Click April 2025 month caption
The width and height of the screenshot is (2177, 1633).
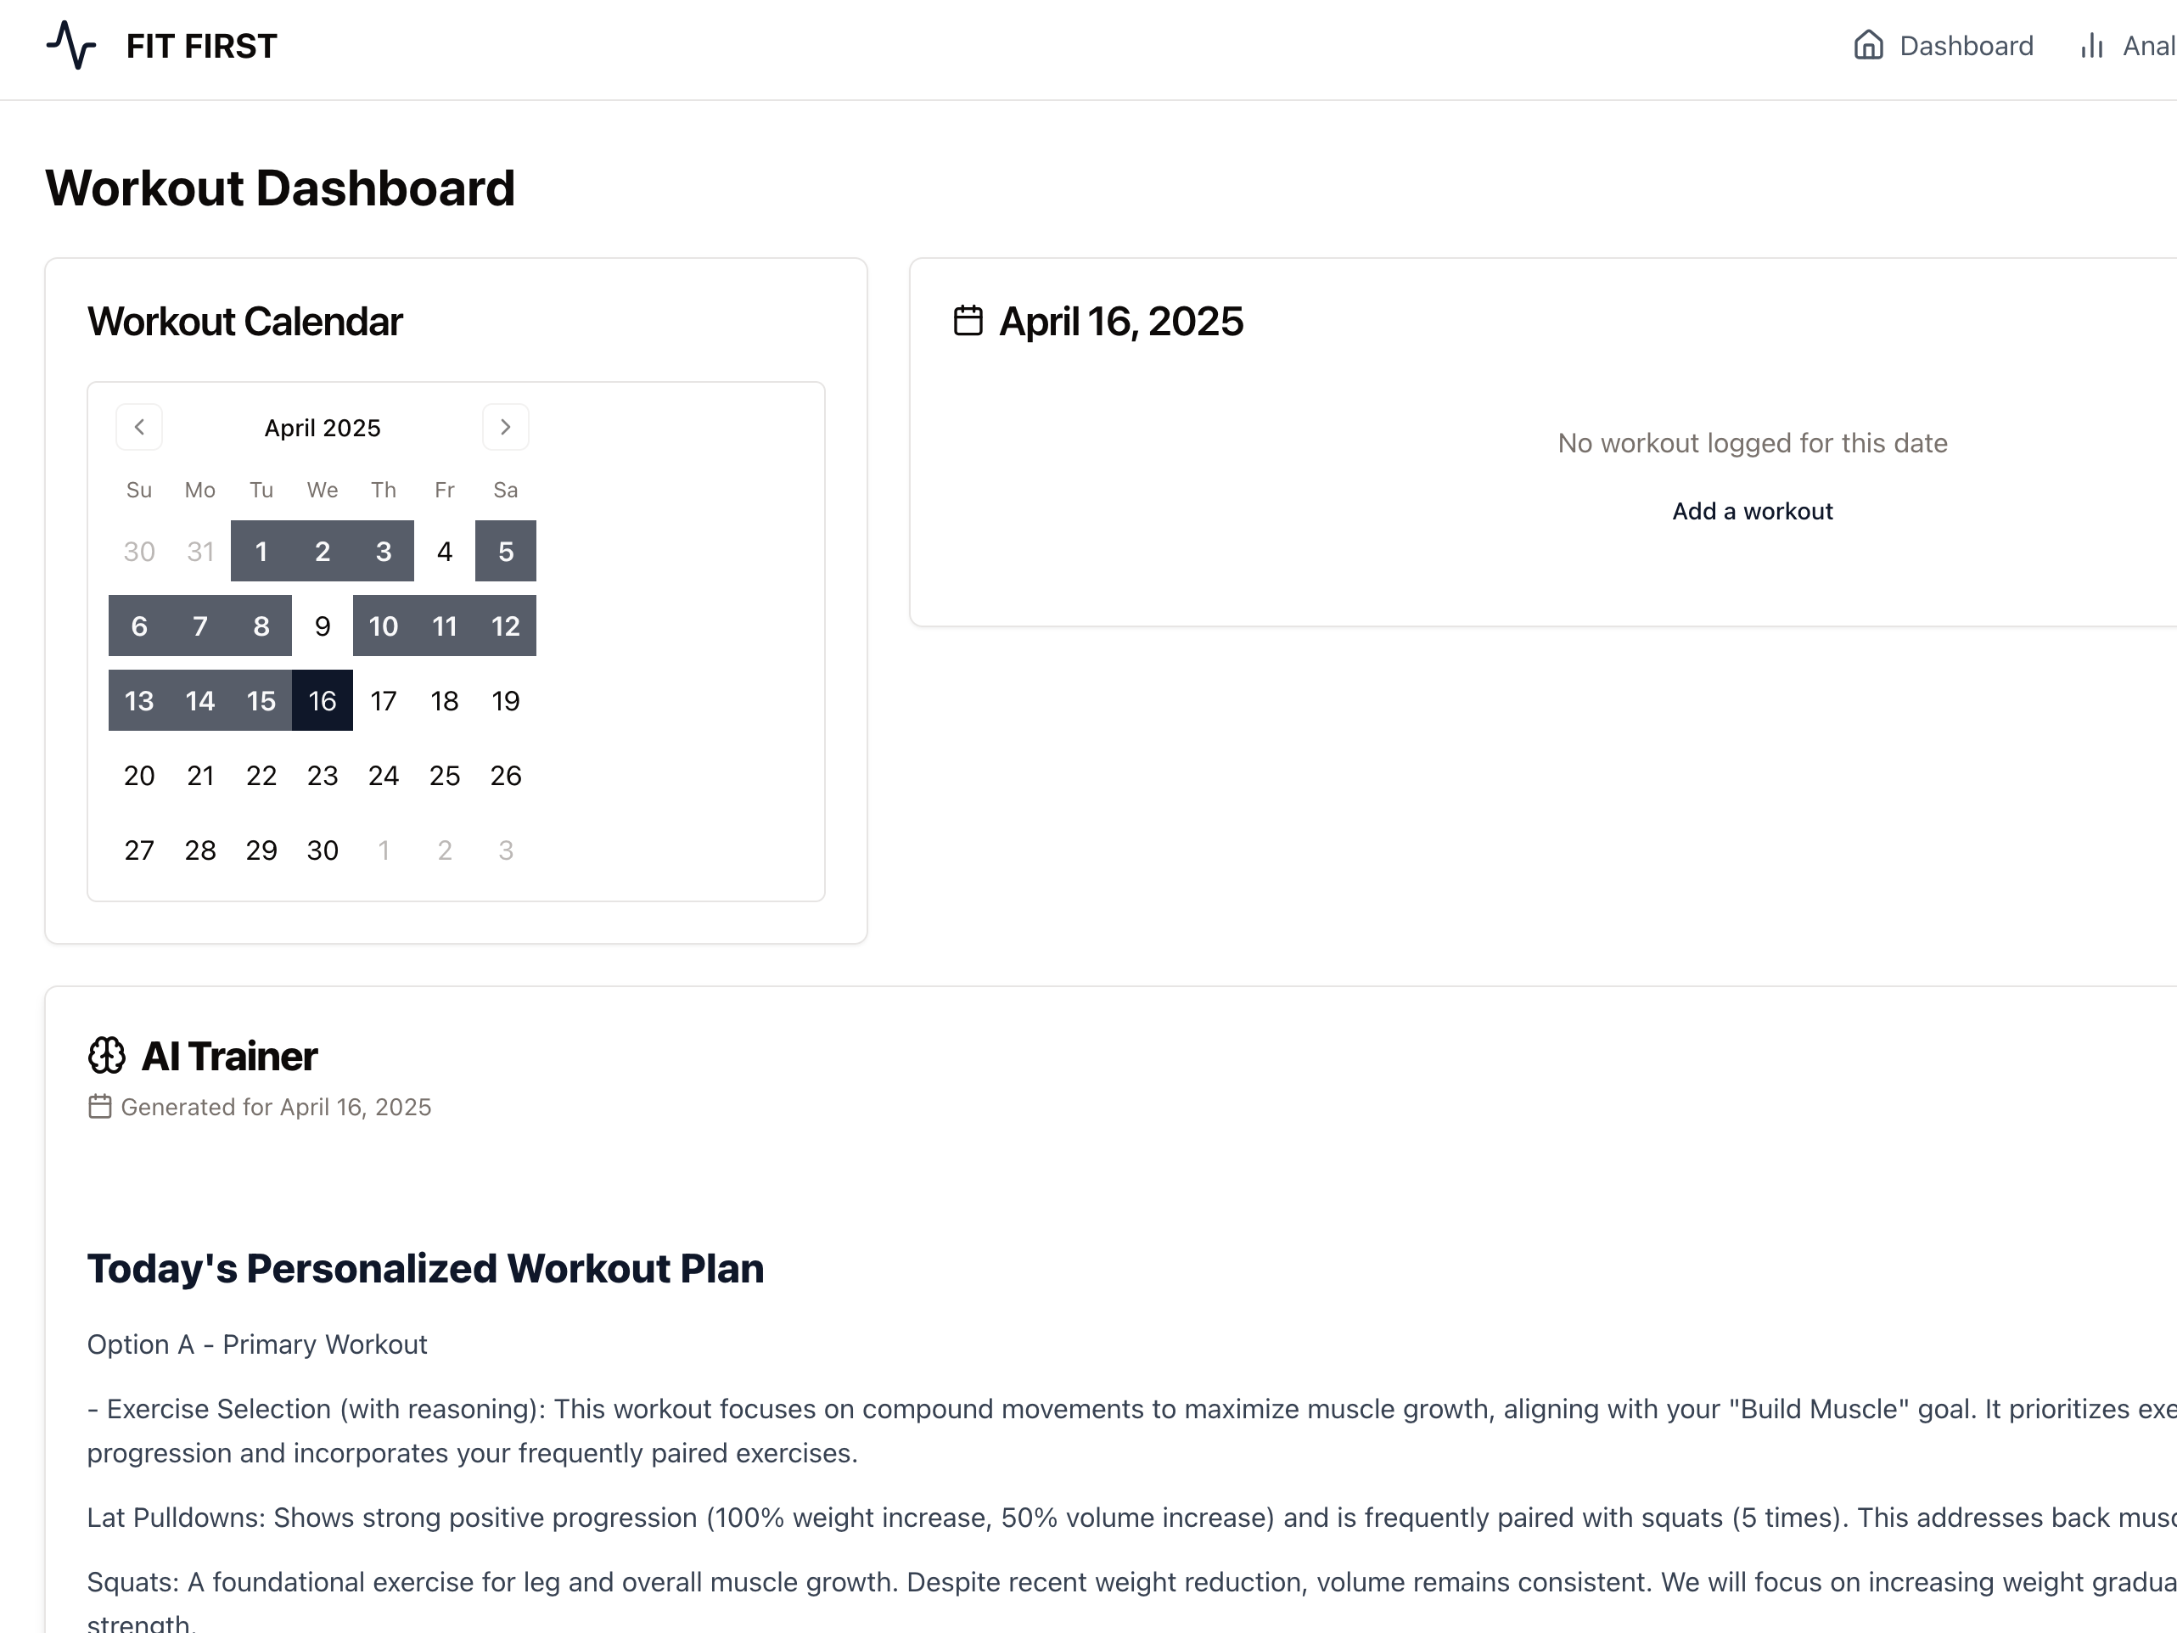point(322,428)
